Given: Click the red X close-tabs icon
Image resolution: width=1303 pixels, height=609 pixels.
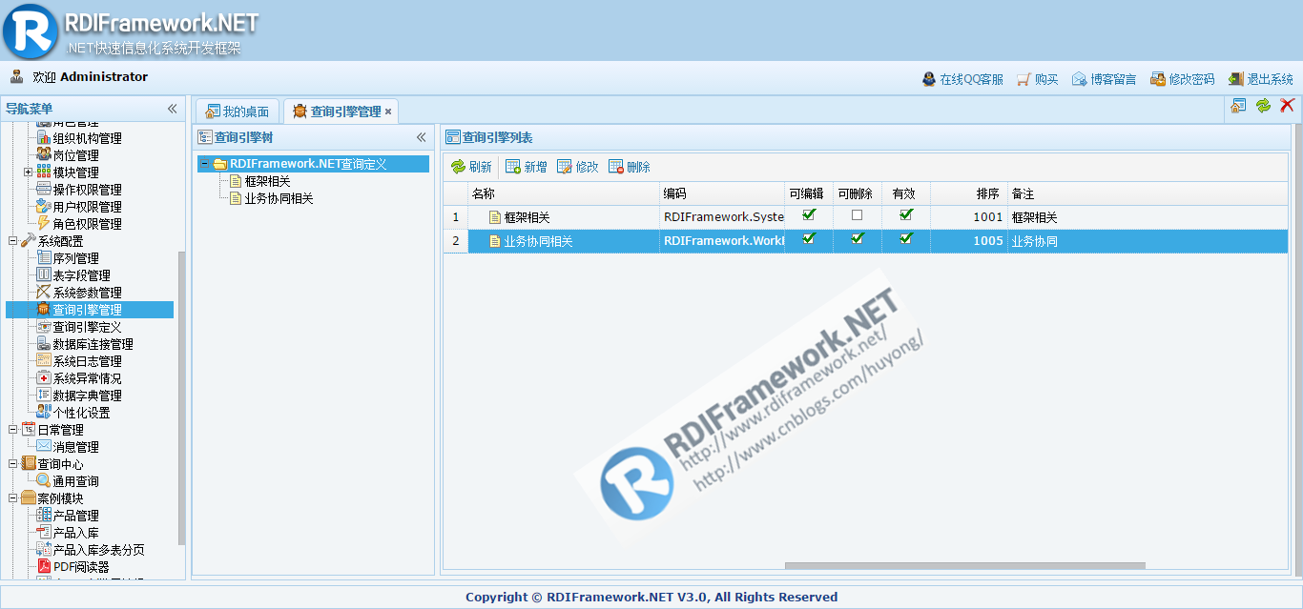Looking at the screenshot, I should pos(1287,106).
